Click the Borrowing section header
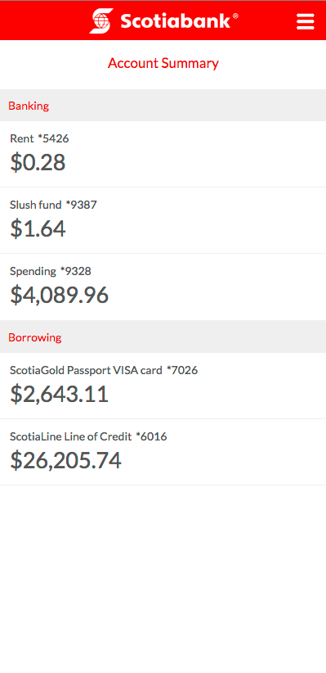326x673 pixels. pos(35,337)
